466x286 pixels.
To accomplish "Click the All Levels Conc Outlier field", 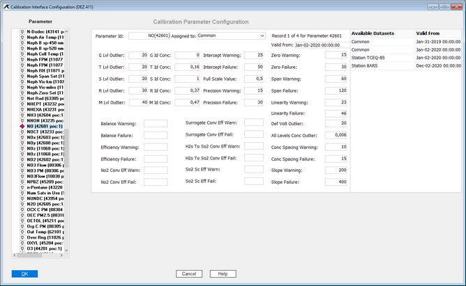I will [x=336, y=135].
